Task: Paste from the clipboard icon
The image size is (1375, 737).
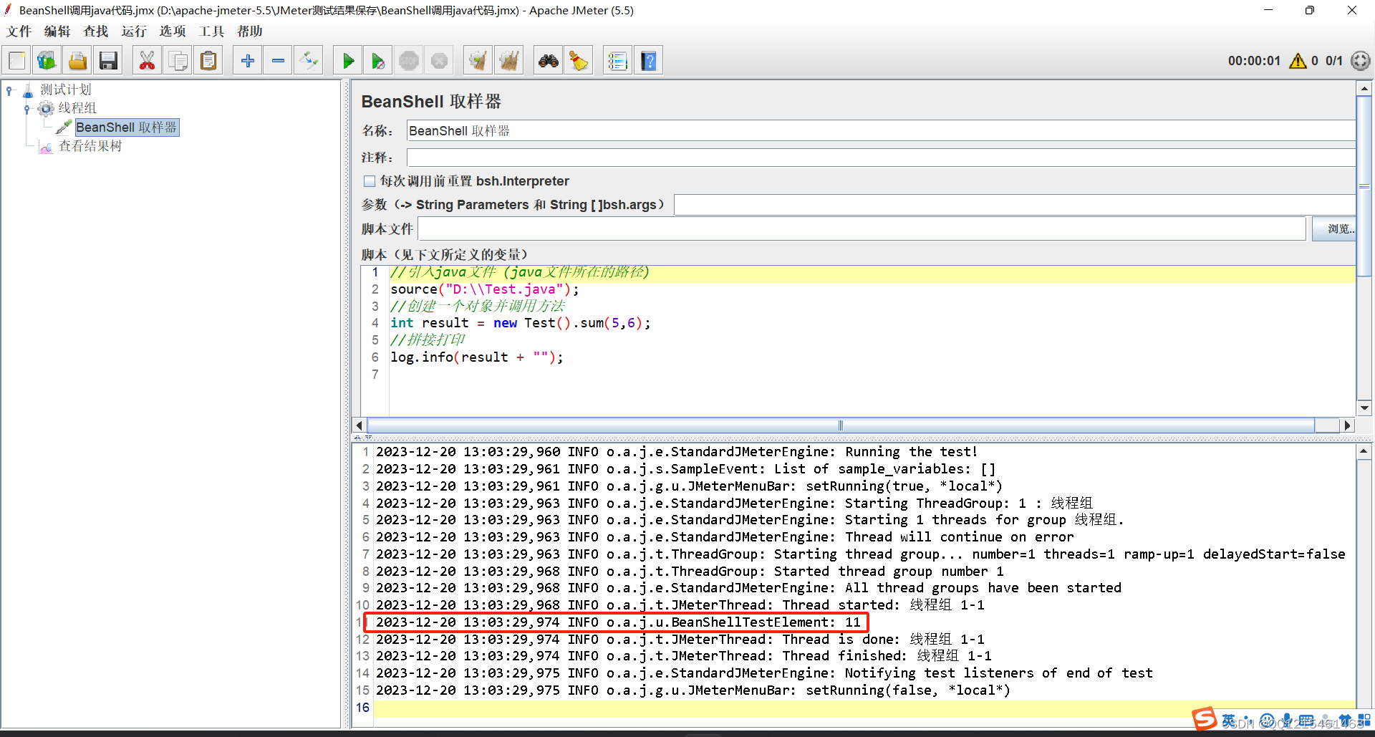Action: click(208, 61)
